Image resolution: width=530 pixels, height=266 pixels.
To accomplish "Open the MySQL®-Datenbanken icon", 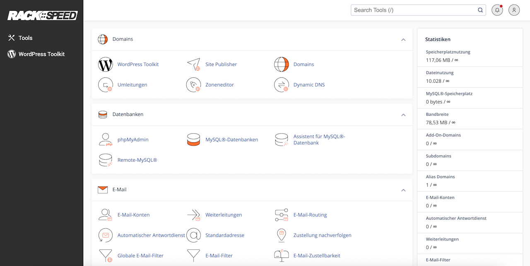I will pyautogui.click(x=193, y=140).
